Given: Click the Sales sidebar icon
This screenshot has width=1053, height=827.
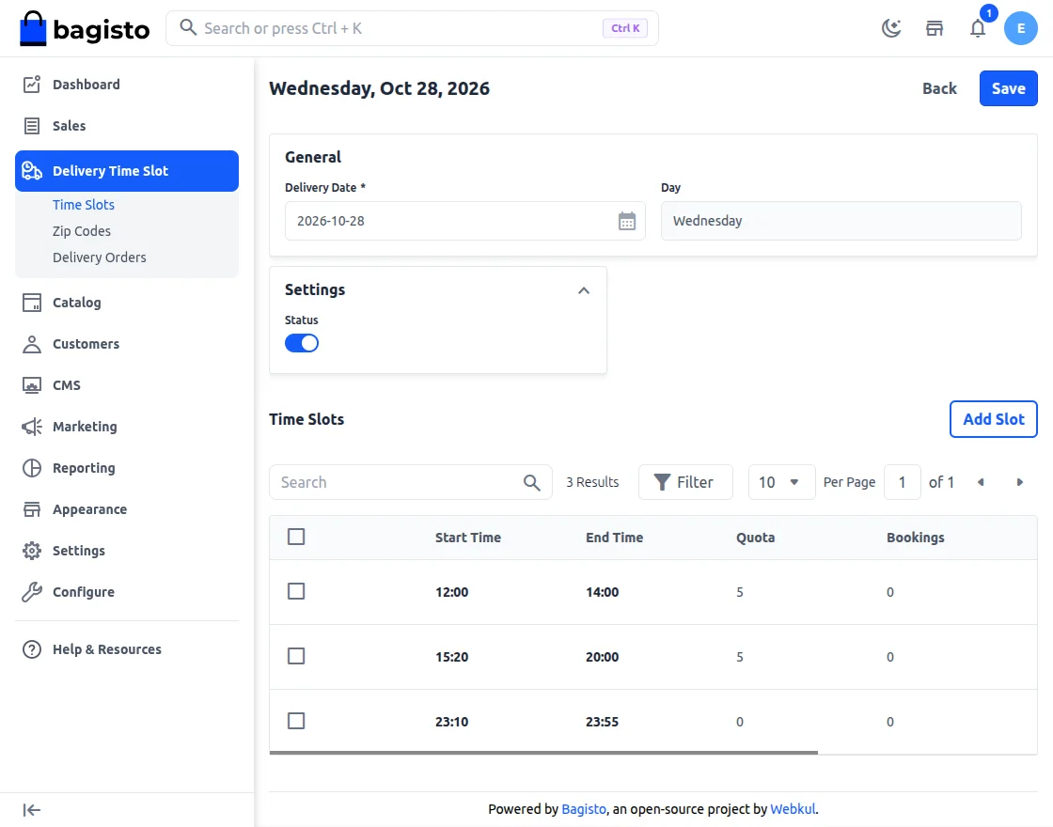Looking at the screenshot, I should [32, 126].
